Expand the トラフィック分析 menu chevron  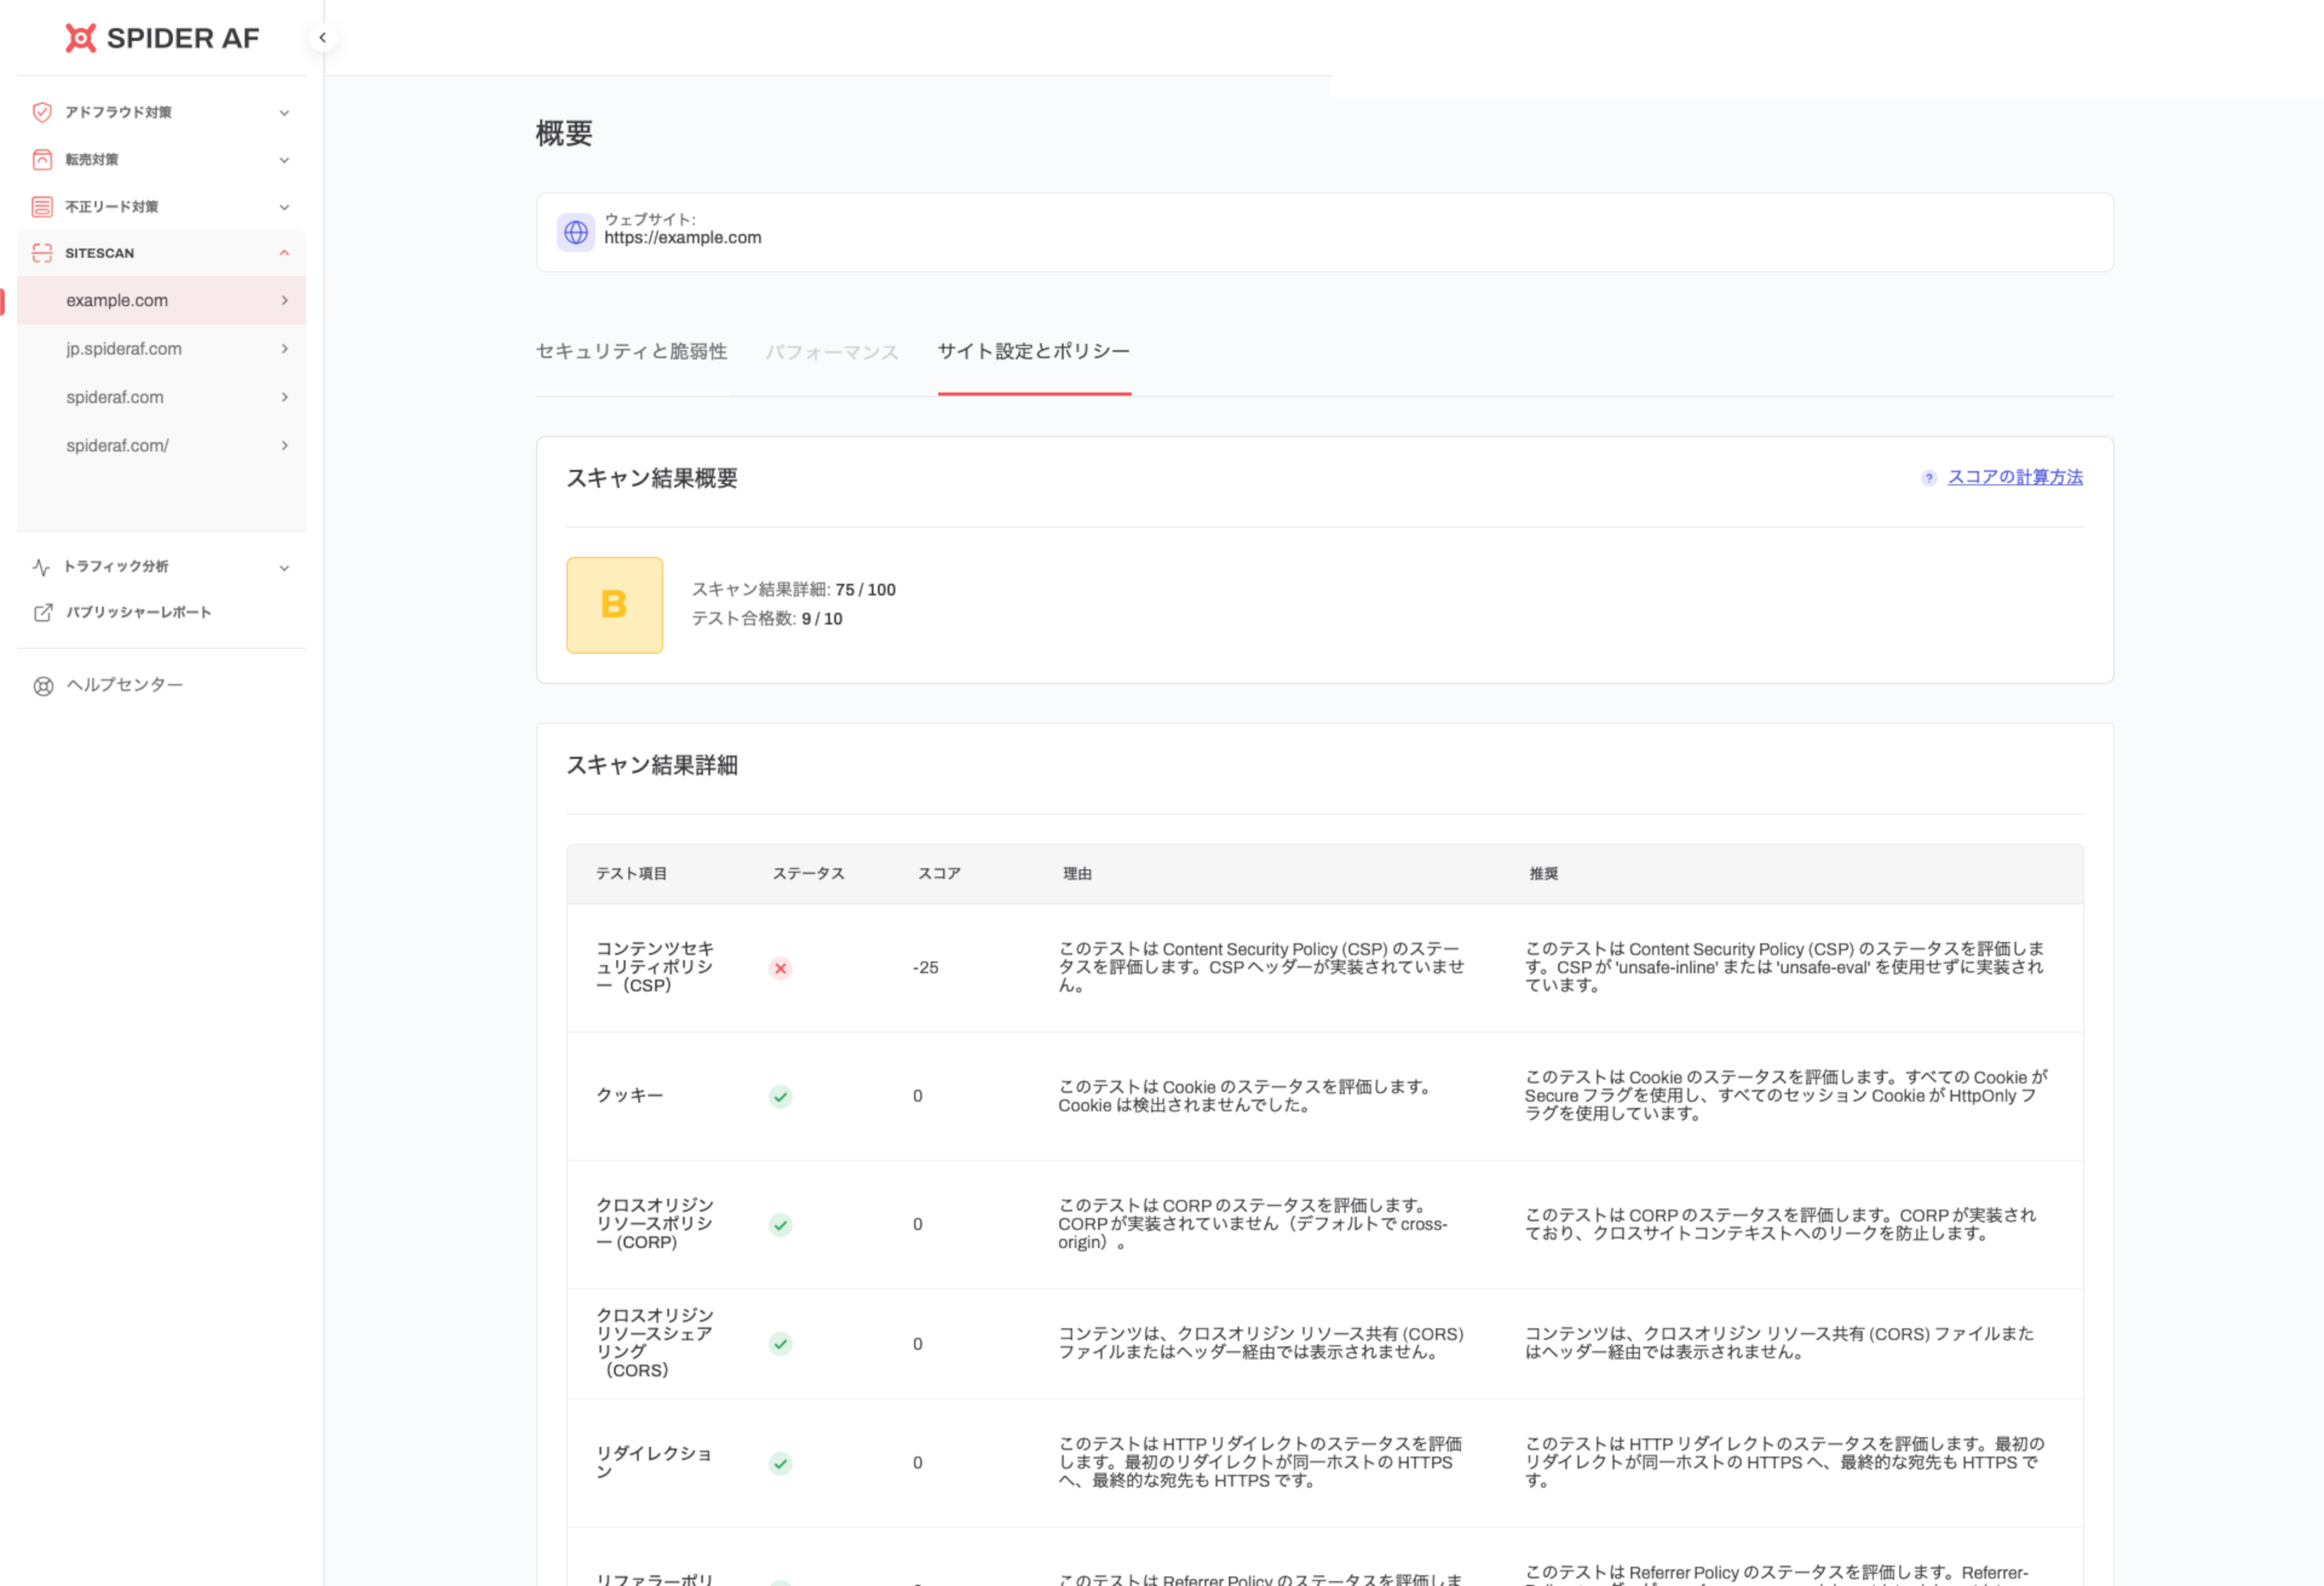284,567
